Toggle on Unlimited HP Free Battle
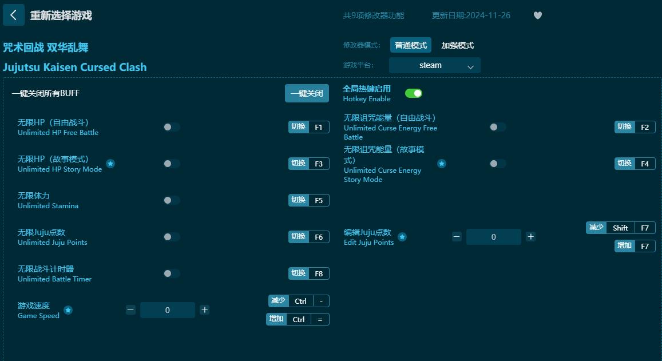 [172, 127]
